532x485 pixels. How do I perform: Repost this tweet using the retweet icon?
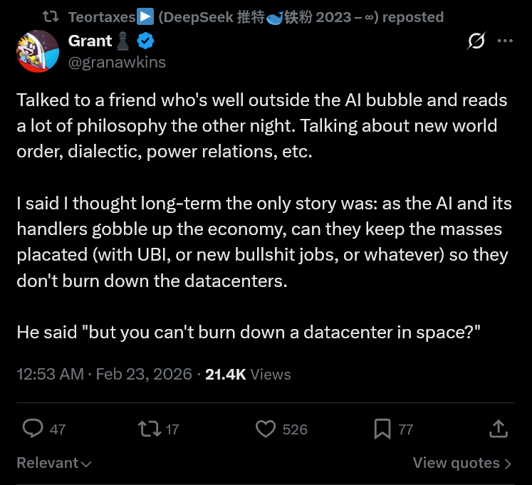pos(149,428)
